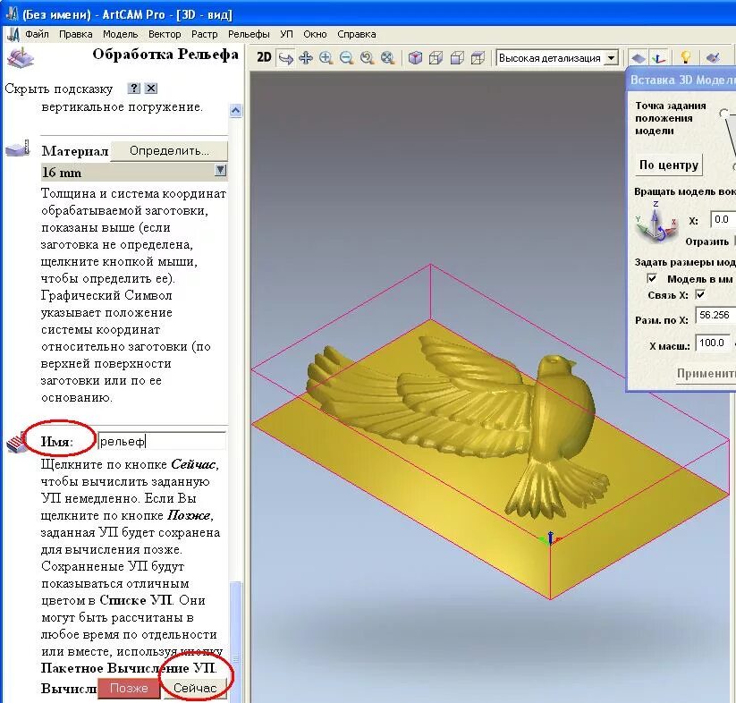Image resolution: width=736 pixels, height=703 pixels.
Task: Click the scroll up arrow of the left panel
Action: pyautogui.click(x=235, y=111)
